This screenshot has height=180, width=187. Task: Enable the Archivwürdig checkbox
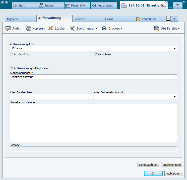[x=12, y=54]
